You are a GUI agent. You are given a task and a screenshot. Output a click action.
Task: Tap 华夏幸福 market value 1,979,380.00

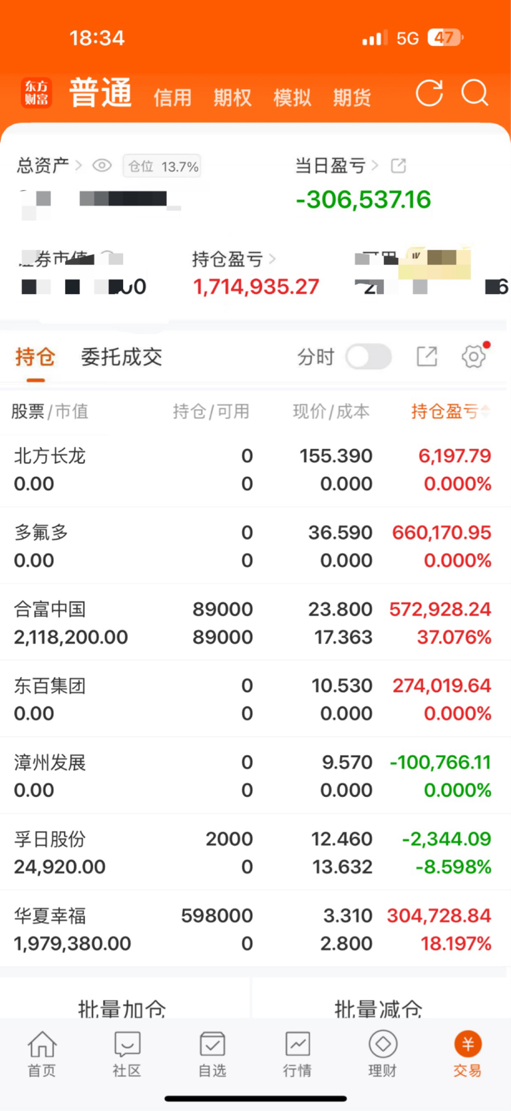[x=73, y=943]
